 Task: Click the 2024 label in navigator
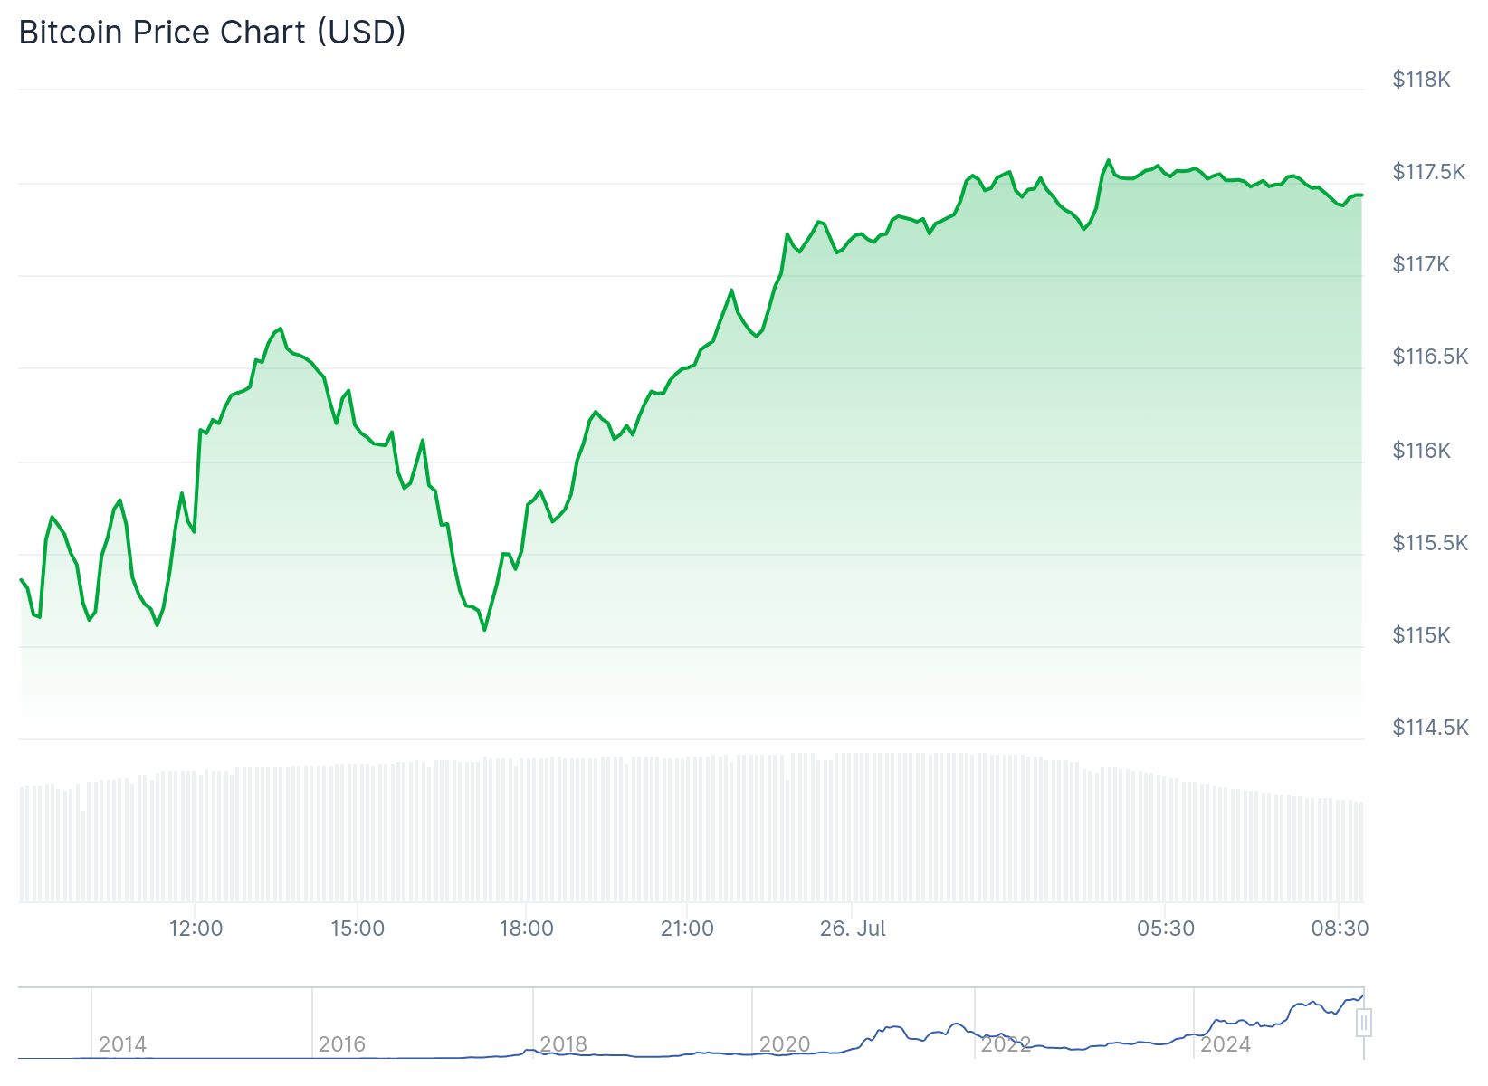click(1226, 1044)
